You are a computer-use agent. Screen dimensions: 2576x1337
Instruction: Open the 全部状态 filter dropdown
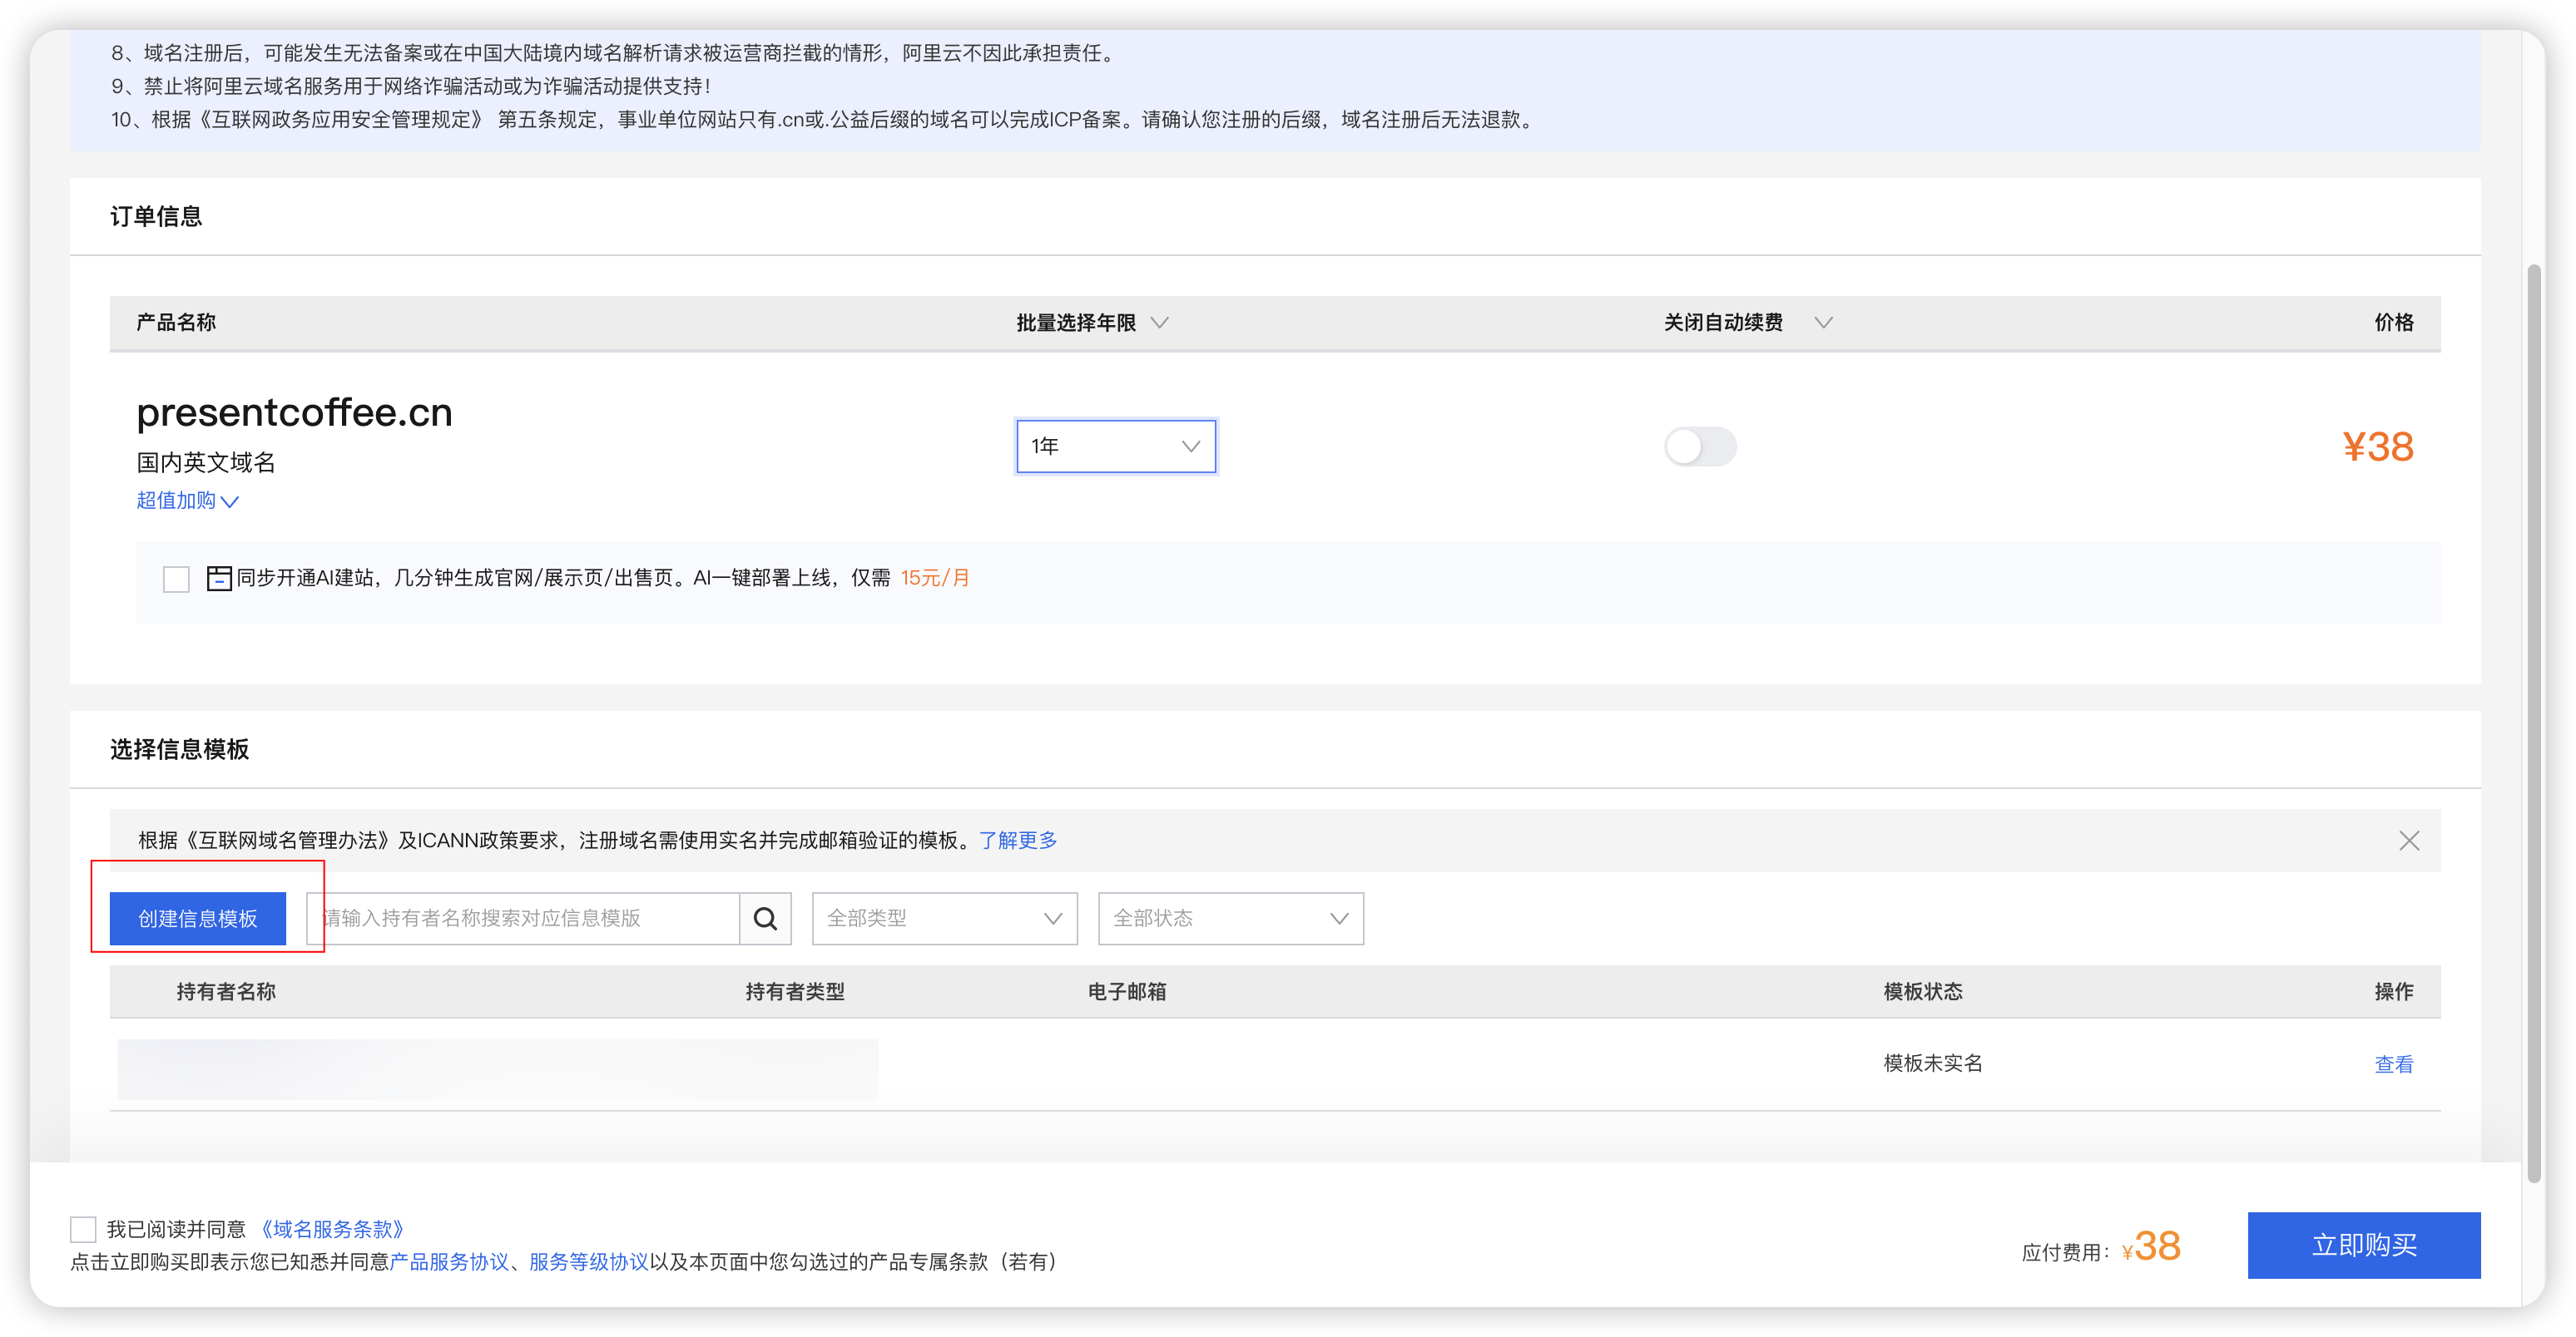click(1231, 918)
